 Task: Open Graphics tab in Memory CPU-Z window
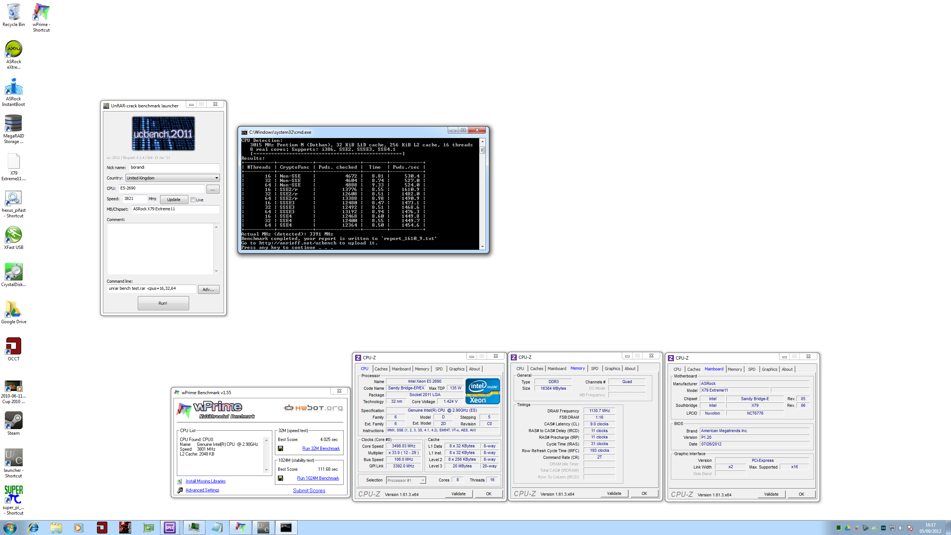click(612, 369)
